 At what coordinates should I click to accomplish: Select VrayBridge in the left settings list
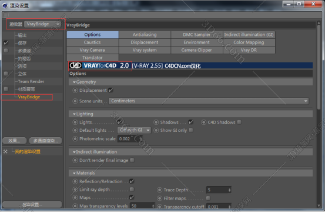[29, 97]
